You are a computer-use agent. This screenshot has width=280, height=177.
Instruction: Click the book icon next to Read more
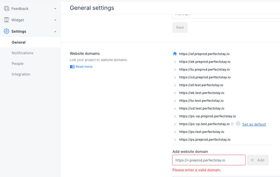click(72, 67)
